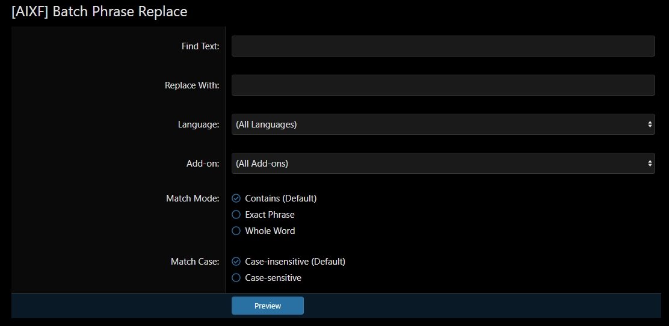The image size is (669, 326).
Task: Click the "Replace With:" field label
Action: [192, 85]
